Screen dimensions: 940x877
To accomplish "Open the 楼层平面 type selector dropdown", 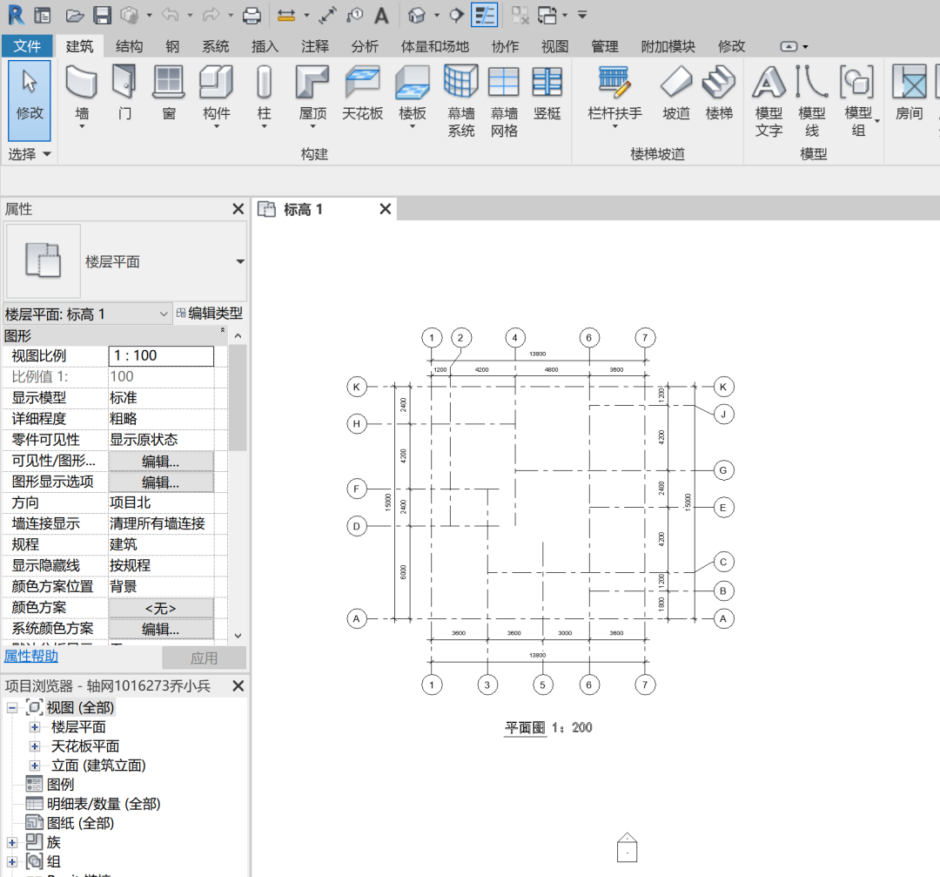I will coord(239,261).
